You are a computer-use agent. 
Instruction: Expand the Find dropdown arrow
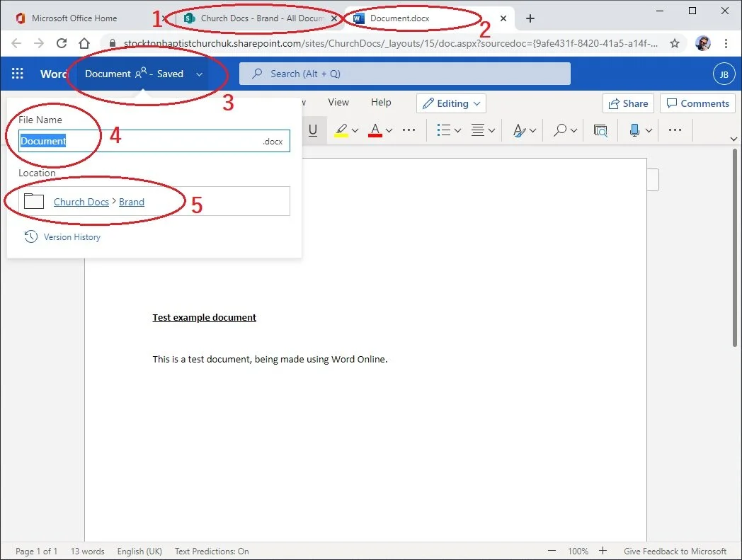[574, 131]
